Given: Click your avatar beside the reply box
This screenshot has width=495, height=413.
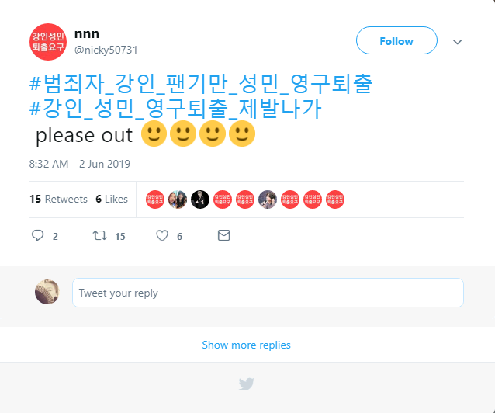Looking at the screenshot, I should point(47,292).
